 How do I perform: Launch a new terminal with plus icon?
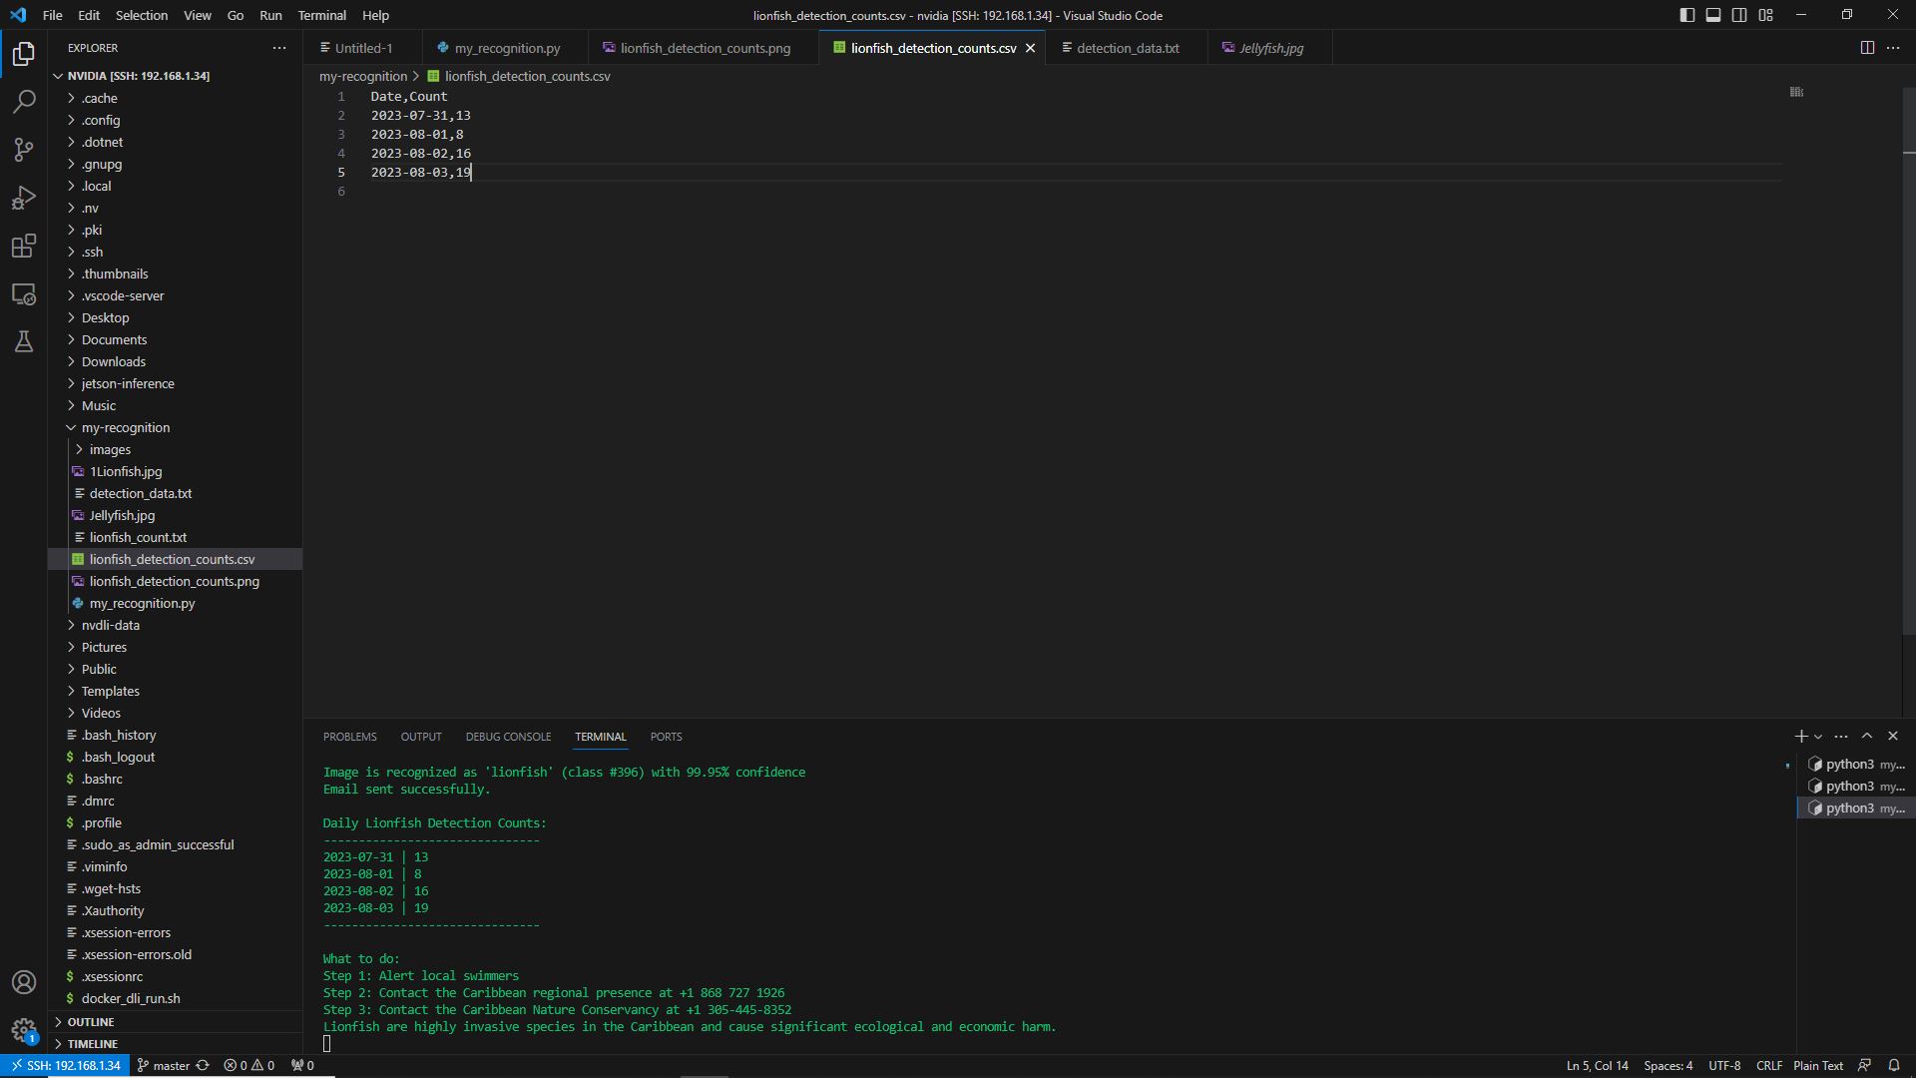[x=1801, y=737]
